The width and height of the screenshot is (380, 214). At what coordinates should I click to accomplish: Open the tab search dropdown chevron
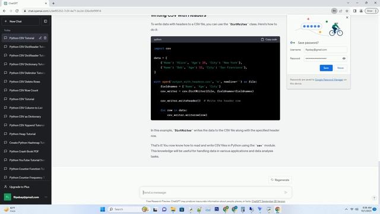pyautogui.click(x=348, y=3)
